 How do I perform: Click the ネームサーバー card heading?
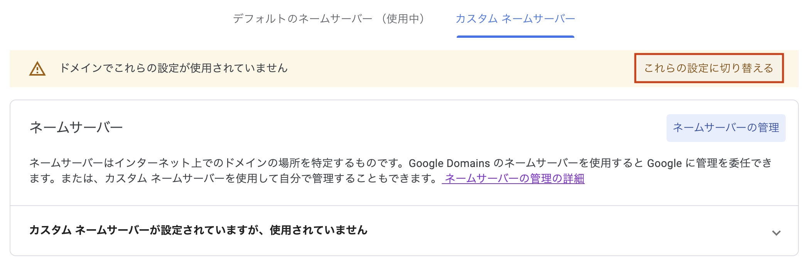pos(76,127)
